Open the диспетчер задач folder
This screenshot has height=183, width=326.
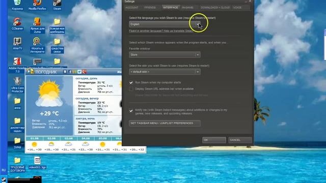point(17,125)
